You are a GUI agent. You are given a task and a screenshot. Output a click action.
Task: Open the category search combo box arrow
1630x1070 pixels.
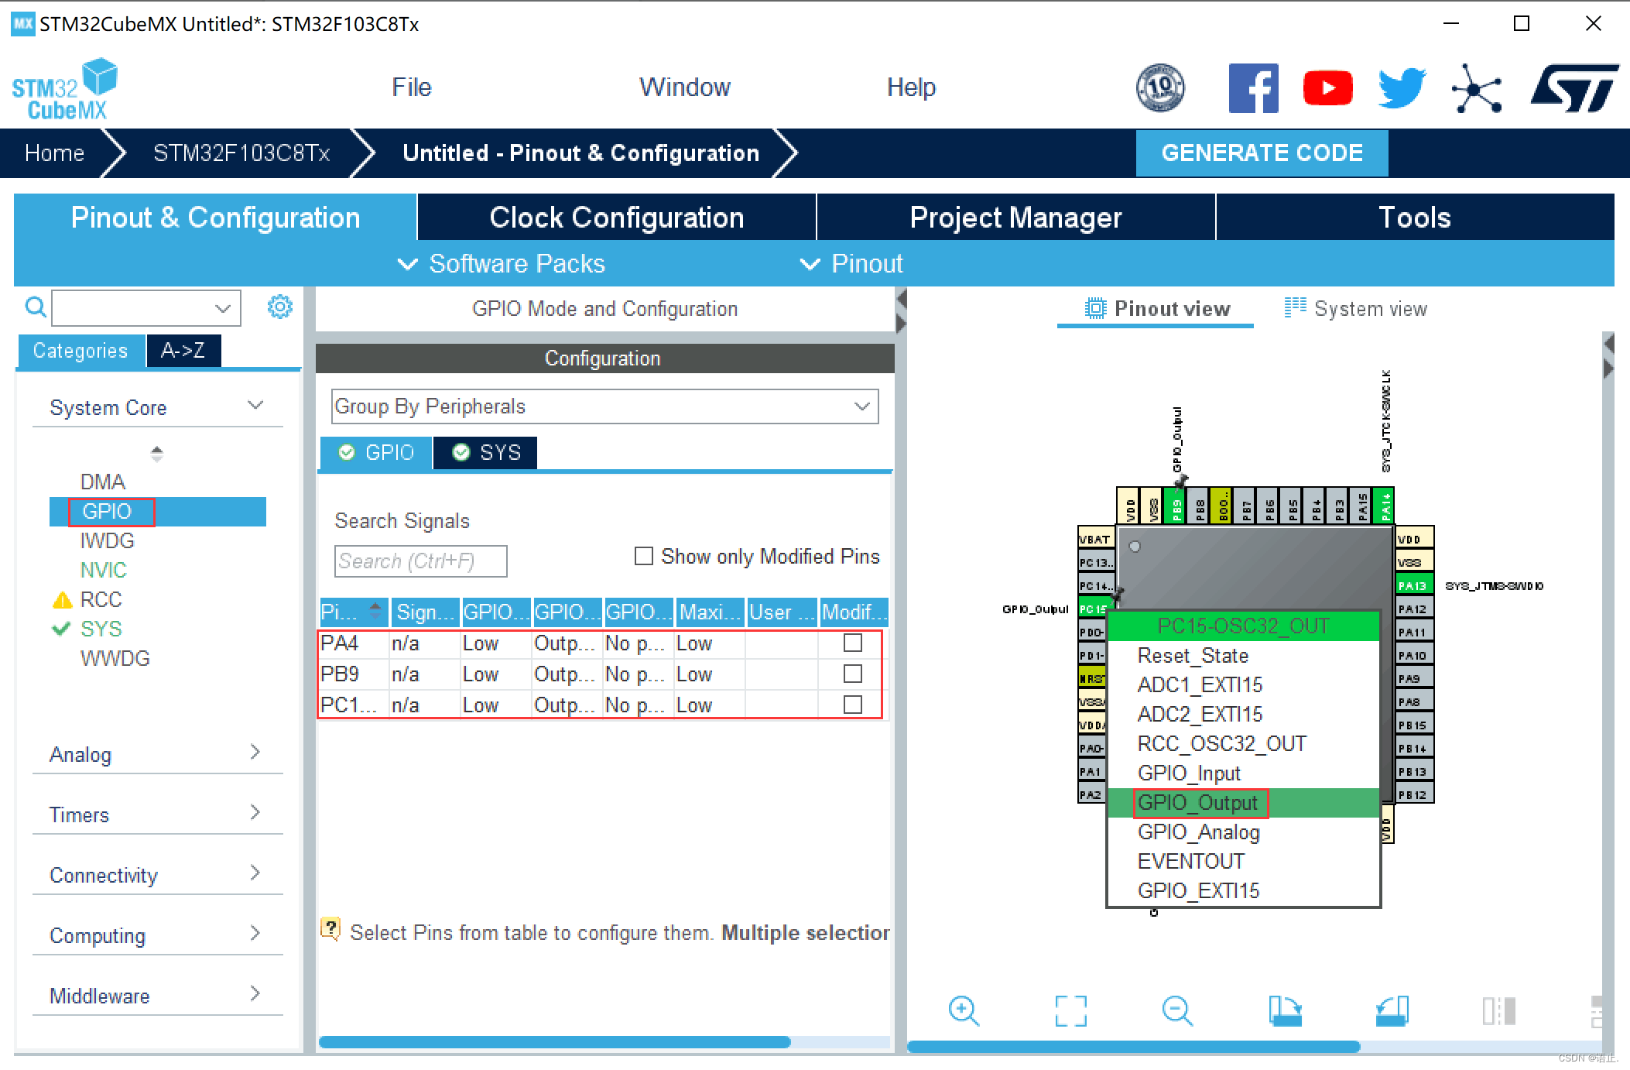tap(223, 308)
